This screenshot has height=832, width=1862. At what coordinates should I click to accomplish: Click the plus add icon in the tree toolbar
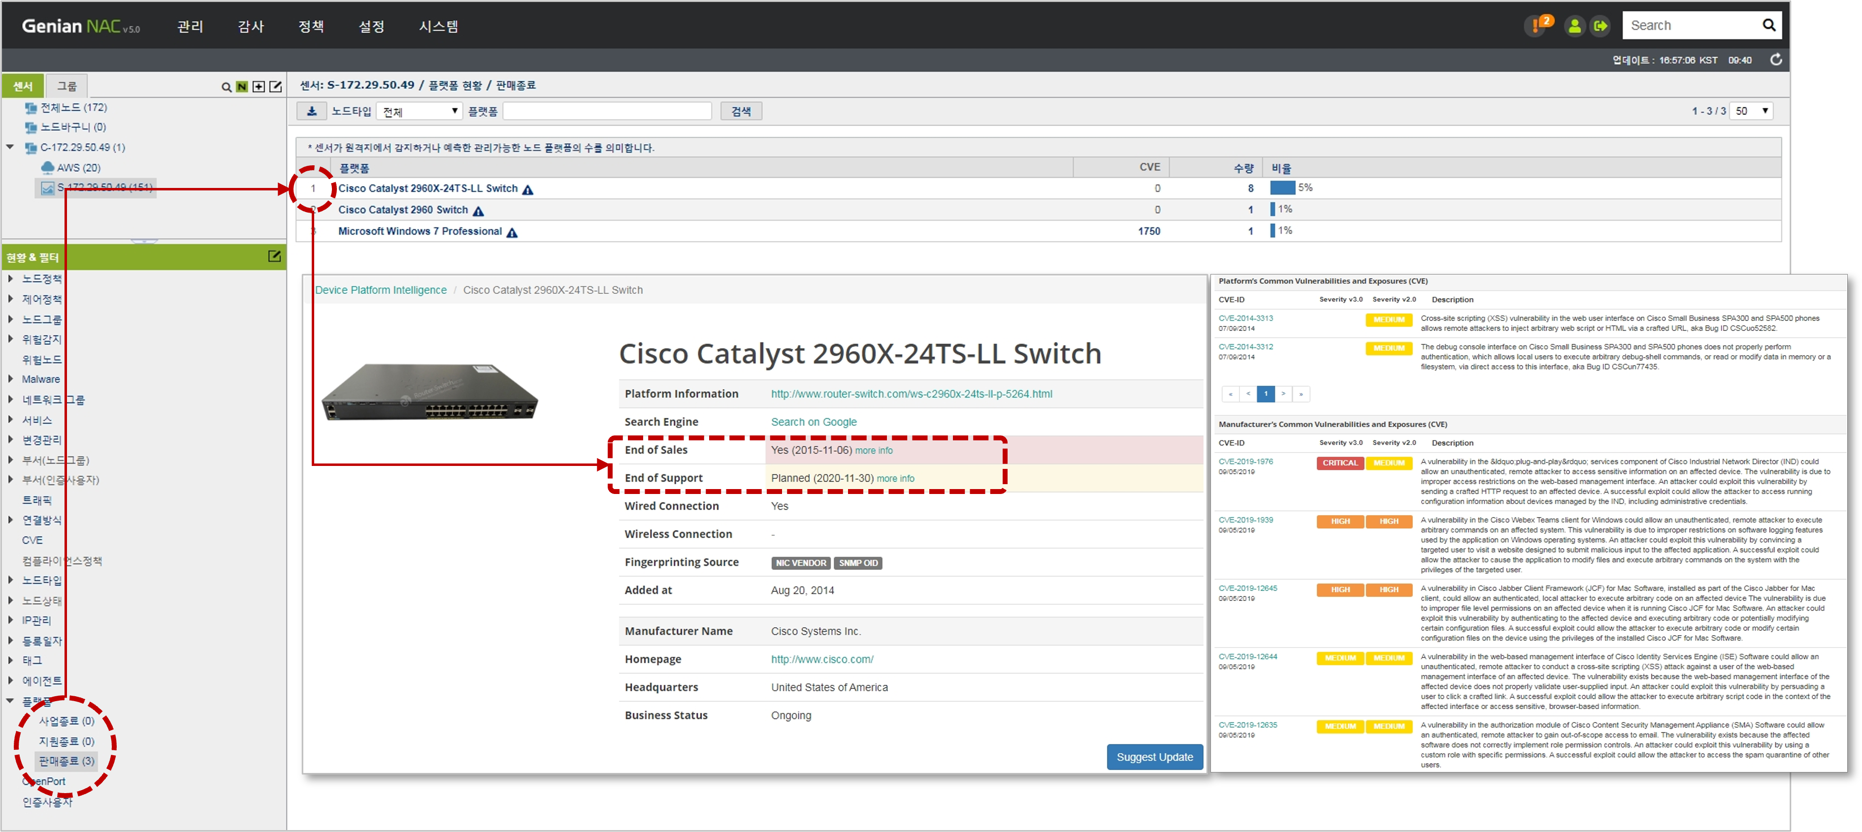259,88
